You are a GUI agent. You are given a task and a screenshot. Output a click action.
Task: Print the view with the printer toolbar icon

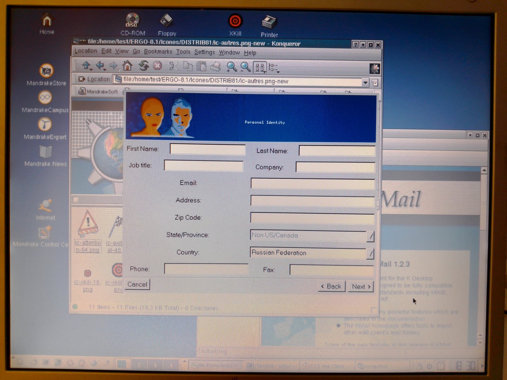(x=215, y=66)
